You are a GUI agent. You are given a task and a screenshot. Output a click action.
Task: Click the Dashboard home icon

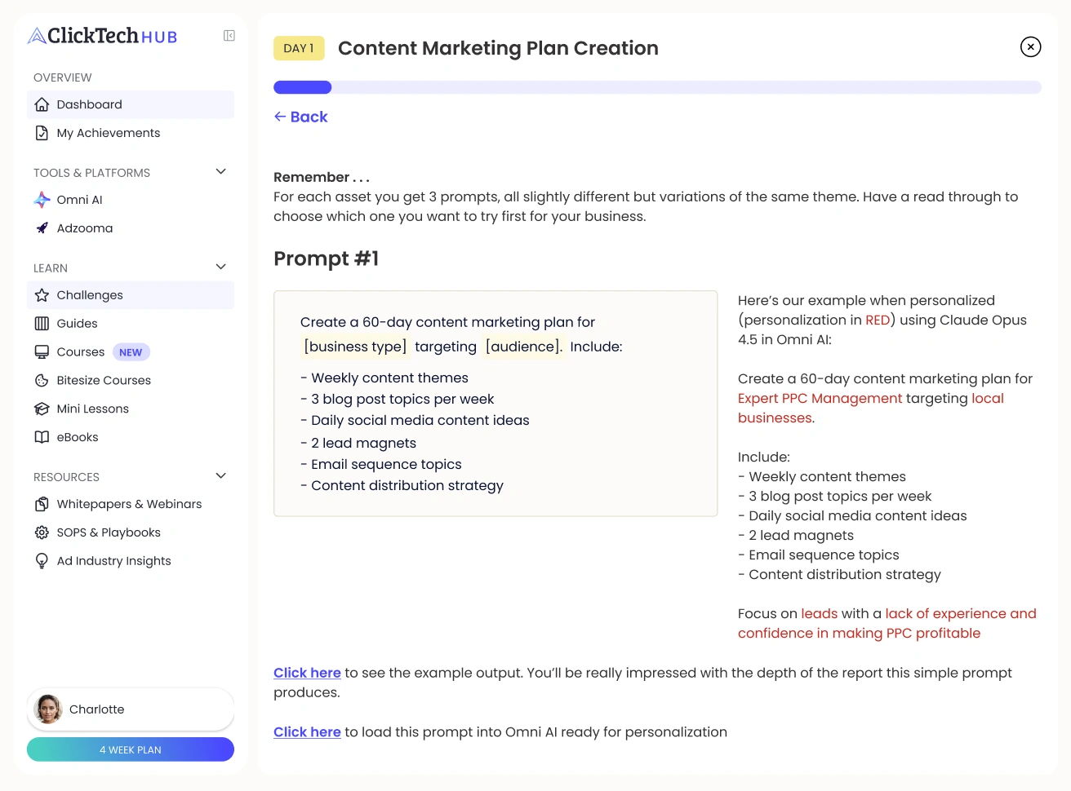pos(42,104)
